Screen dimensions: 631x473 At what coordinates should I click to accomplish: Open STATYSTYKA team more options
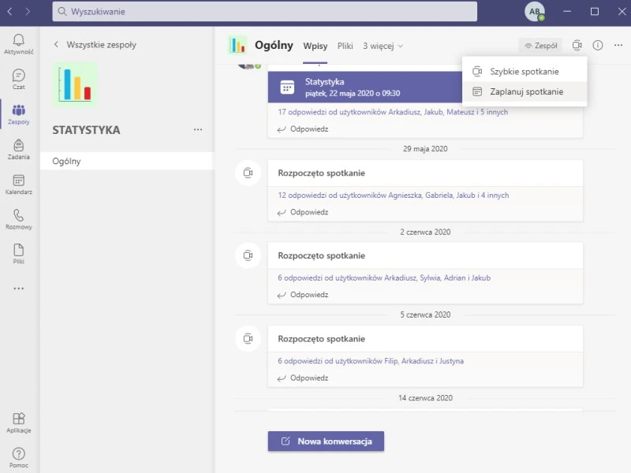pos(198,130)
